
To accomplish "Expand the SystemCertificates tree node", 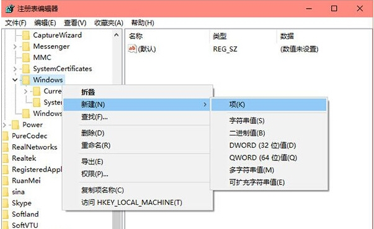I will point(15,69).
